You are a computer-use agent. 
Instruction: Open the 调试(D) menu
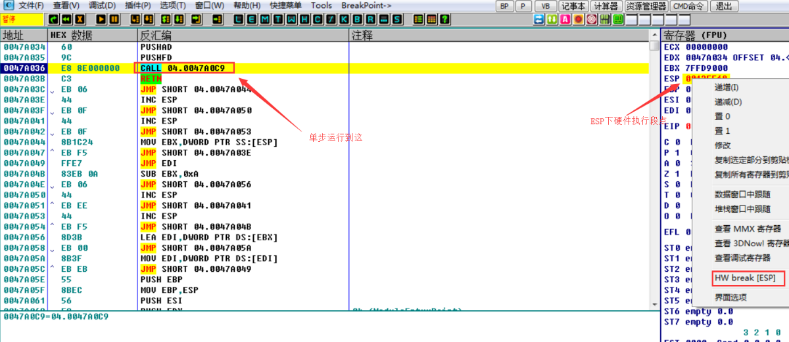[x=102, y=5]
